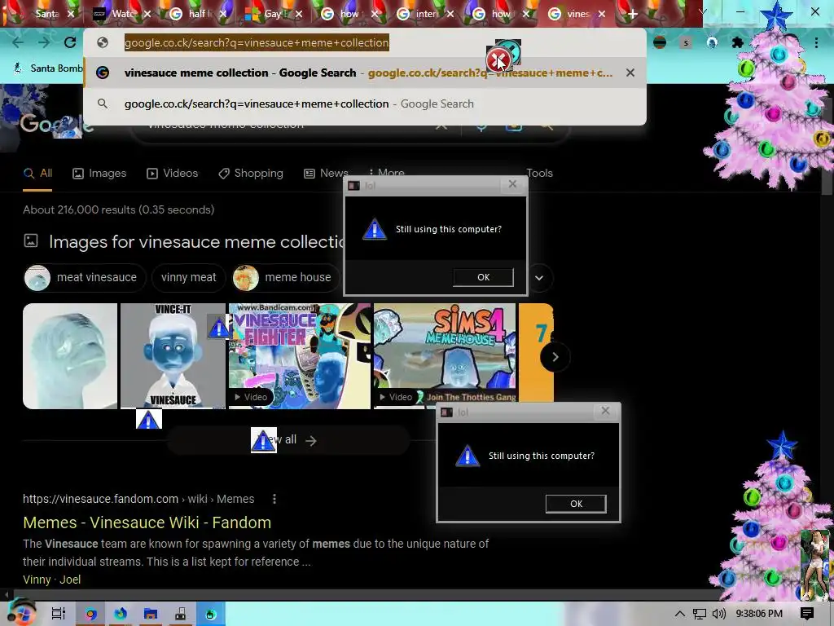
Task: Select the 'News' search filter
Action: click(x=326, y=173)
